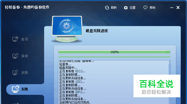Click the 首页 home monitor icon
Screen dimensions: 187x104
15,39
